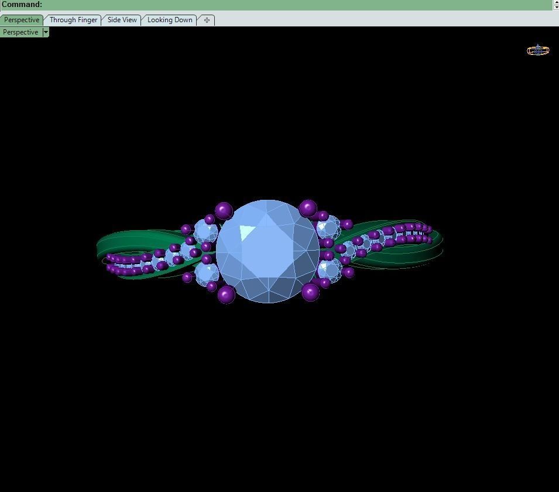Add a new viewport tab with plus icon

click(x=207, y=20)
